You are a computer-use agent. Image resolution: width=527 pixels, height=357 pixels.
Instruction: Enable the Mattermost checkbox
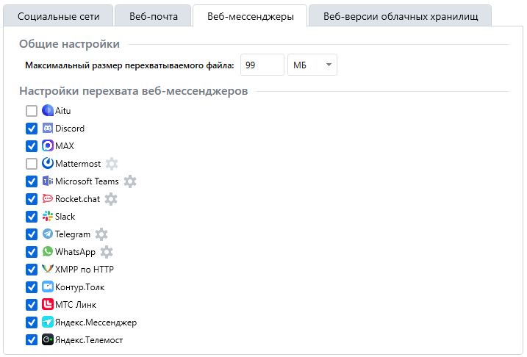click(32, 164)
